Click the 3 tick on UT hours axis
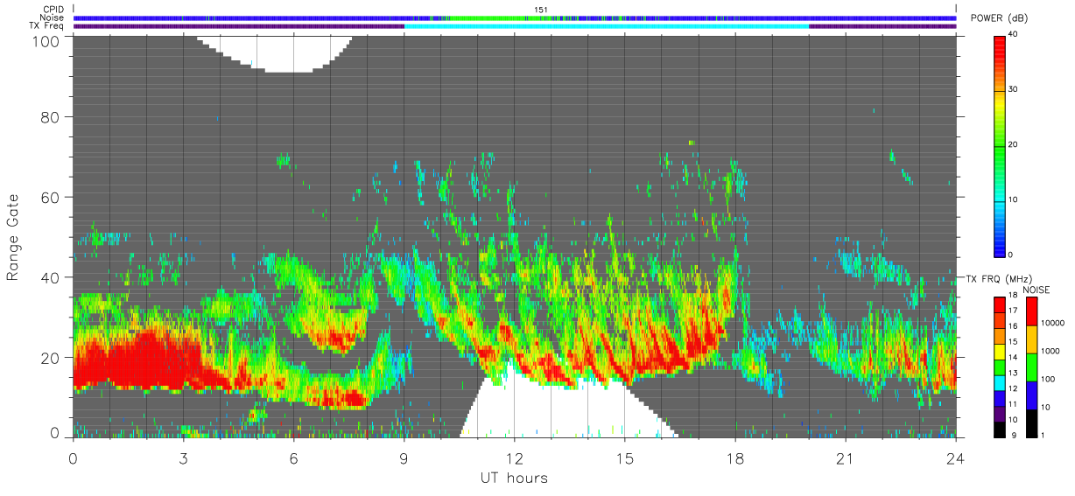The width and height of the screenshot is (1075, 496). pyautogui.click(x=183, y=458)
